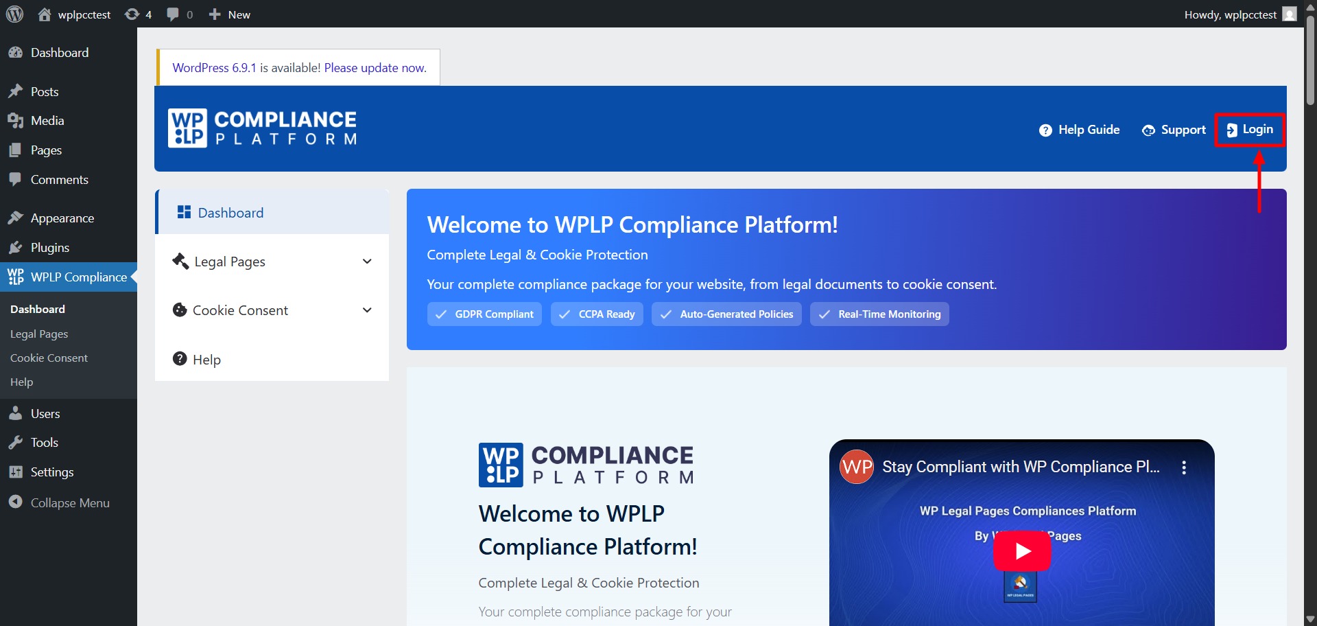The height and width of the screenshot is (626, 1317).
Task: Expand the Legal Pages section chevron
Action: [x=367, y=262]
